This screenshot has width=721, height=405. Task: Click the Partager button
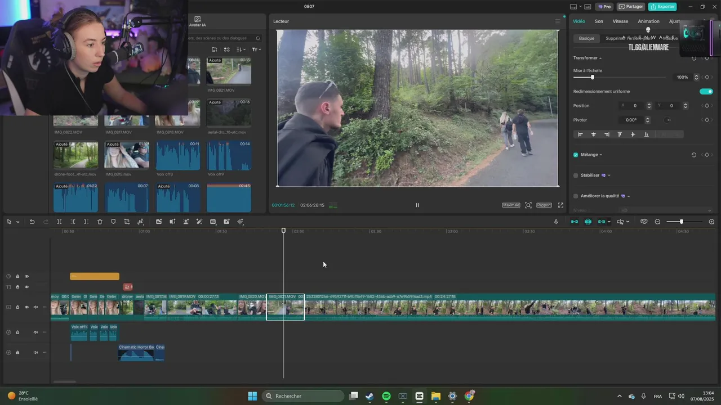coord(631,7)
